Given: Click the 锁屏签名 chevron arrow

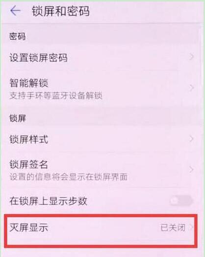Looking at the screenshot, I should click(191, 169).
